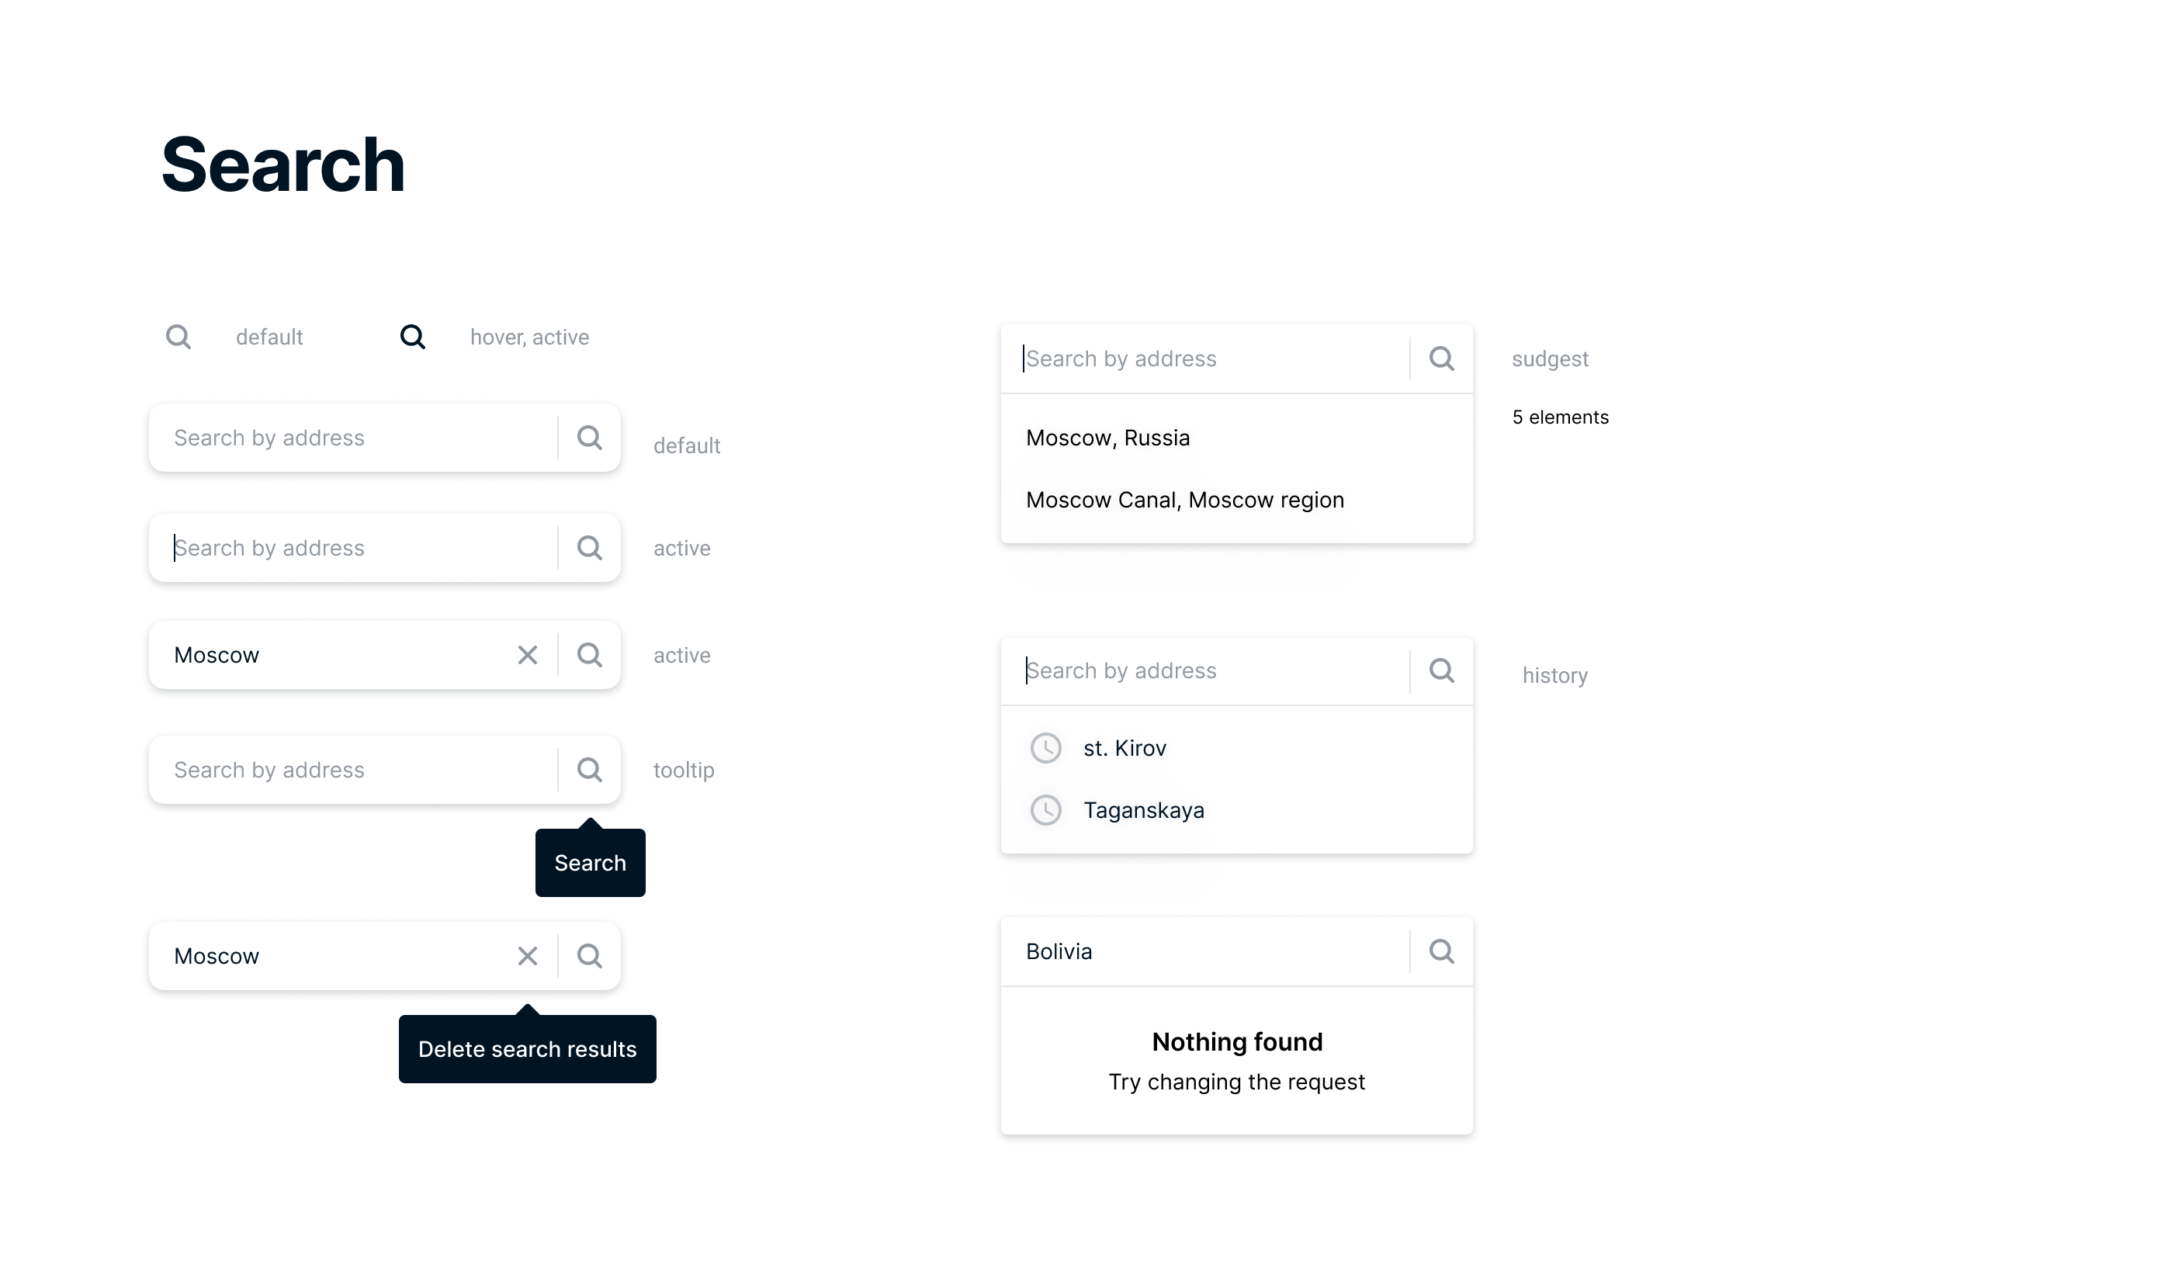This screenshot has height=1285, width=2173.
Task: Click the gray default standalone search icon
Action: tap(178, 337)
